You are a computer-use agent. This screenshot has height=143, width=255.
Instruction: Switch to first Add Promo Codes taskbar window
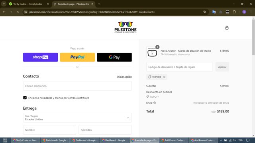click(174, 140)
